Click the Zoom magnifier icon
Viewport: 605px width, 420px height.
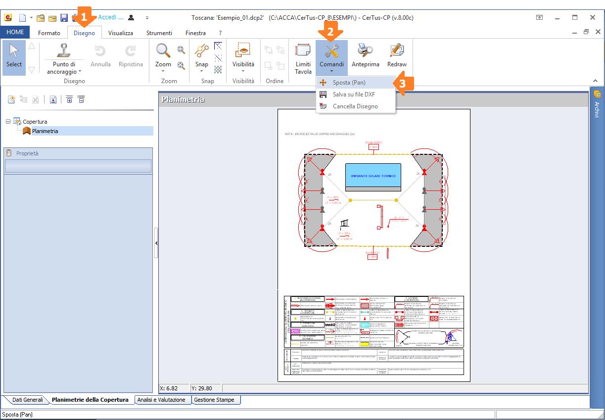tap(163, 51)
